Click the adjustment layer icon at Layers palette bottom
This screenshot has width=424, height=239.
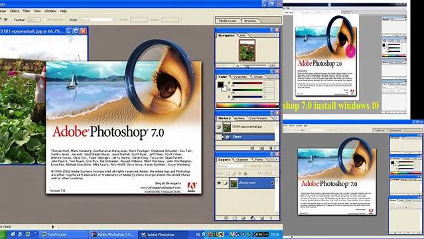(x=253, y=218)
